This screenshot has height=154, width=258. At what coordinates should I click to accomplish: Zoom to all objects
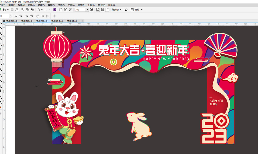click(x=32, y=16)
